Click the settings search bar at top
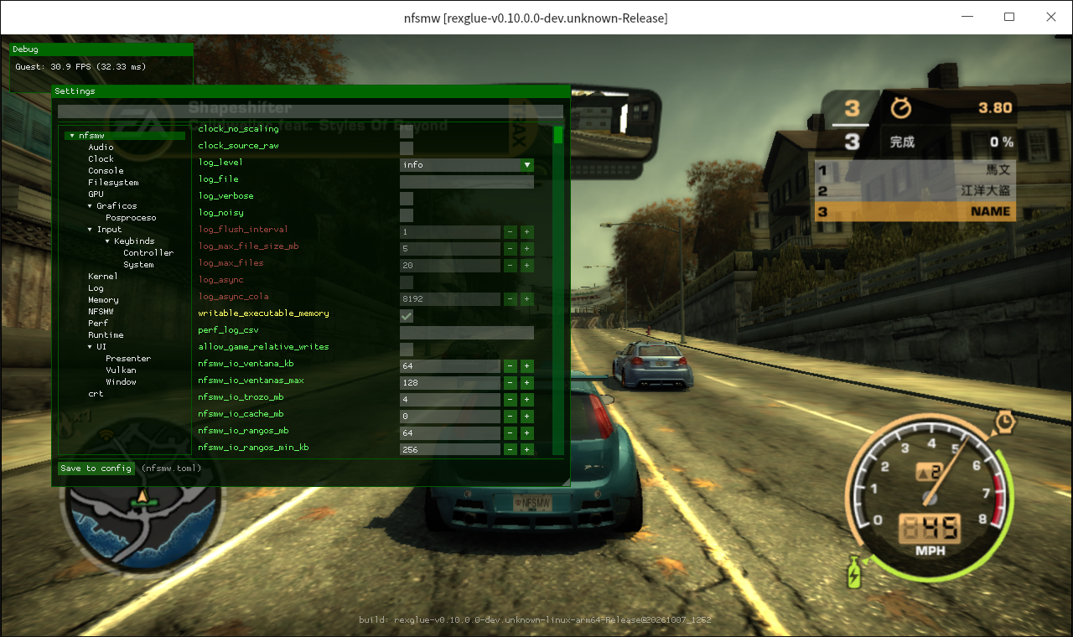 310,111
